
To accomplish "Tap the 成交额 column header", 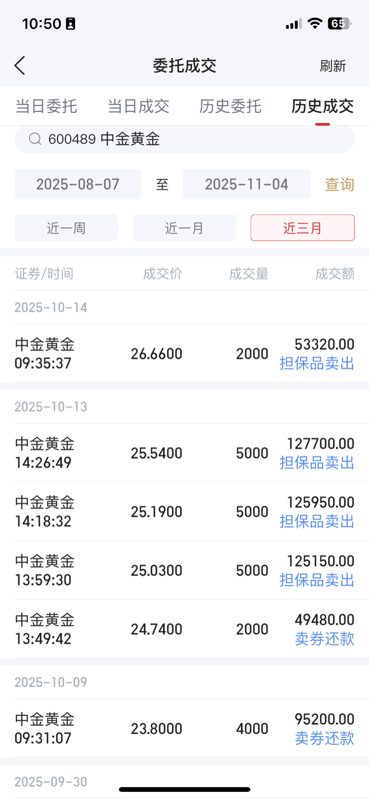I will [x=335, y=274].
